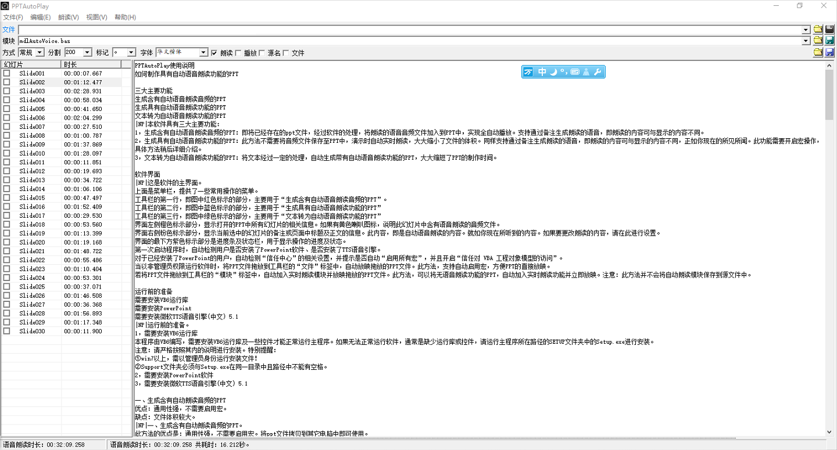
Task: Click duration 00:01:48.722
Action: [x=83, y=251]
